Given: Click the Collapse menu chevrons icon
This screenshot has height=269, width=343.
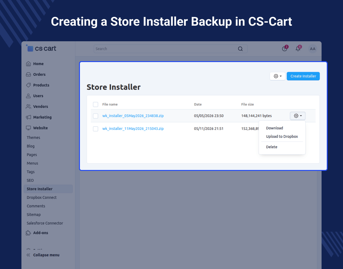Looking at the screenshot, I should click(x=28, y=255).
